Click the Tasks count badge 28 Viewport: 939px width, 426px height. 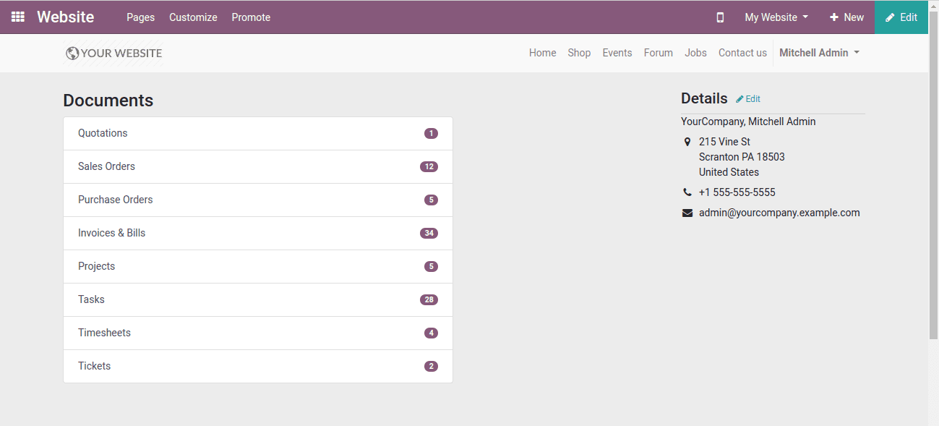pos(429,300)
